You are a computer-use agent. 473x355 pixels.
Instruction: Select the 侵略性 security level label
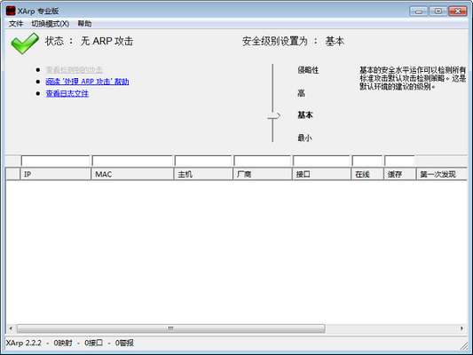[x=308, y=70]
